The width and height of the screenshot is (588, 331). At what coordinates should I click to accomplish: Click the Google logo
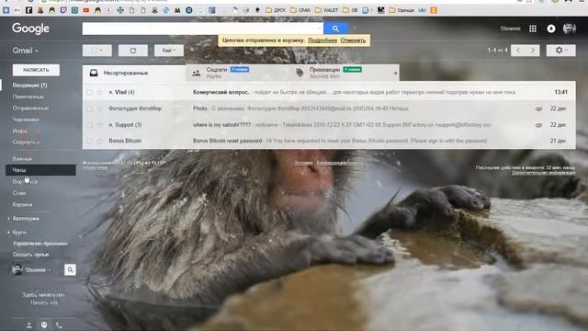(x=30, y=29)
